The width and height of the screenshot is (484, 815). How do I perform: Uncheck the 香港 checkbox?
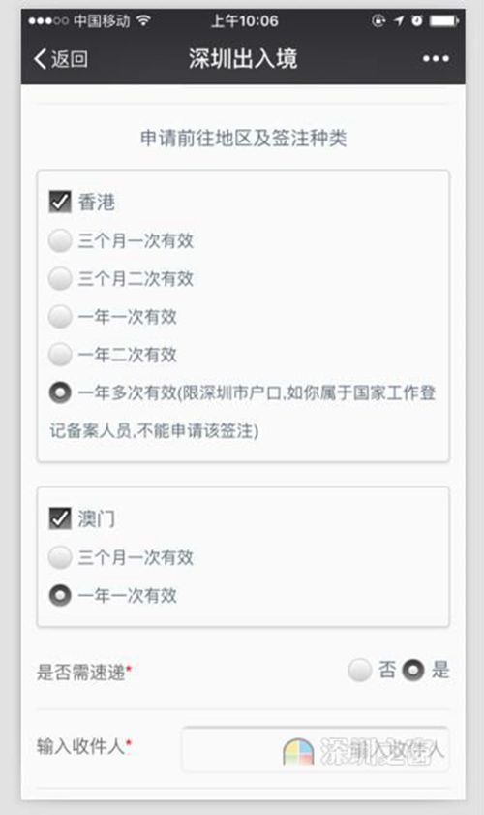pyautogui.click(x=60, y=202)
